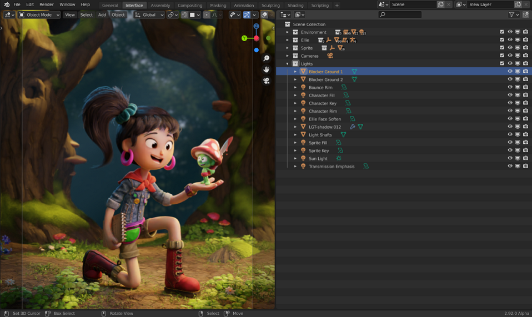Open the view layer browse icon

(461, 5)
